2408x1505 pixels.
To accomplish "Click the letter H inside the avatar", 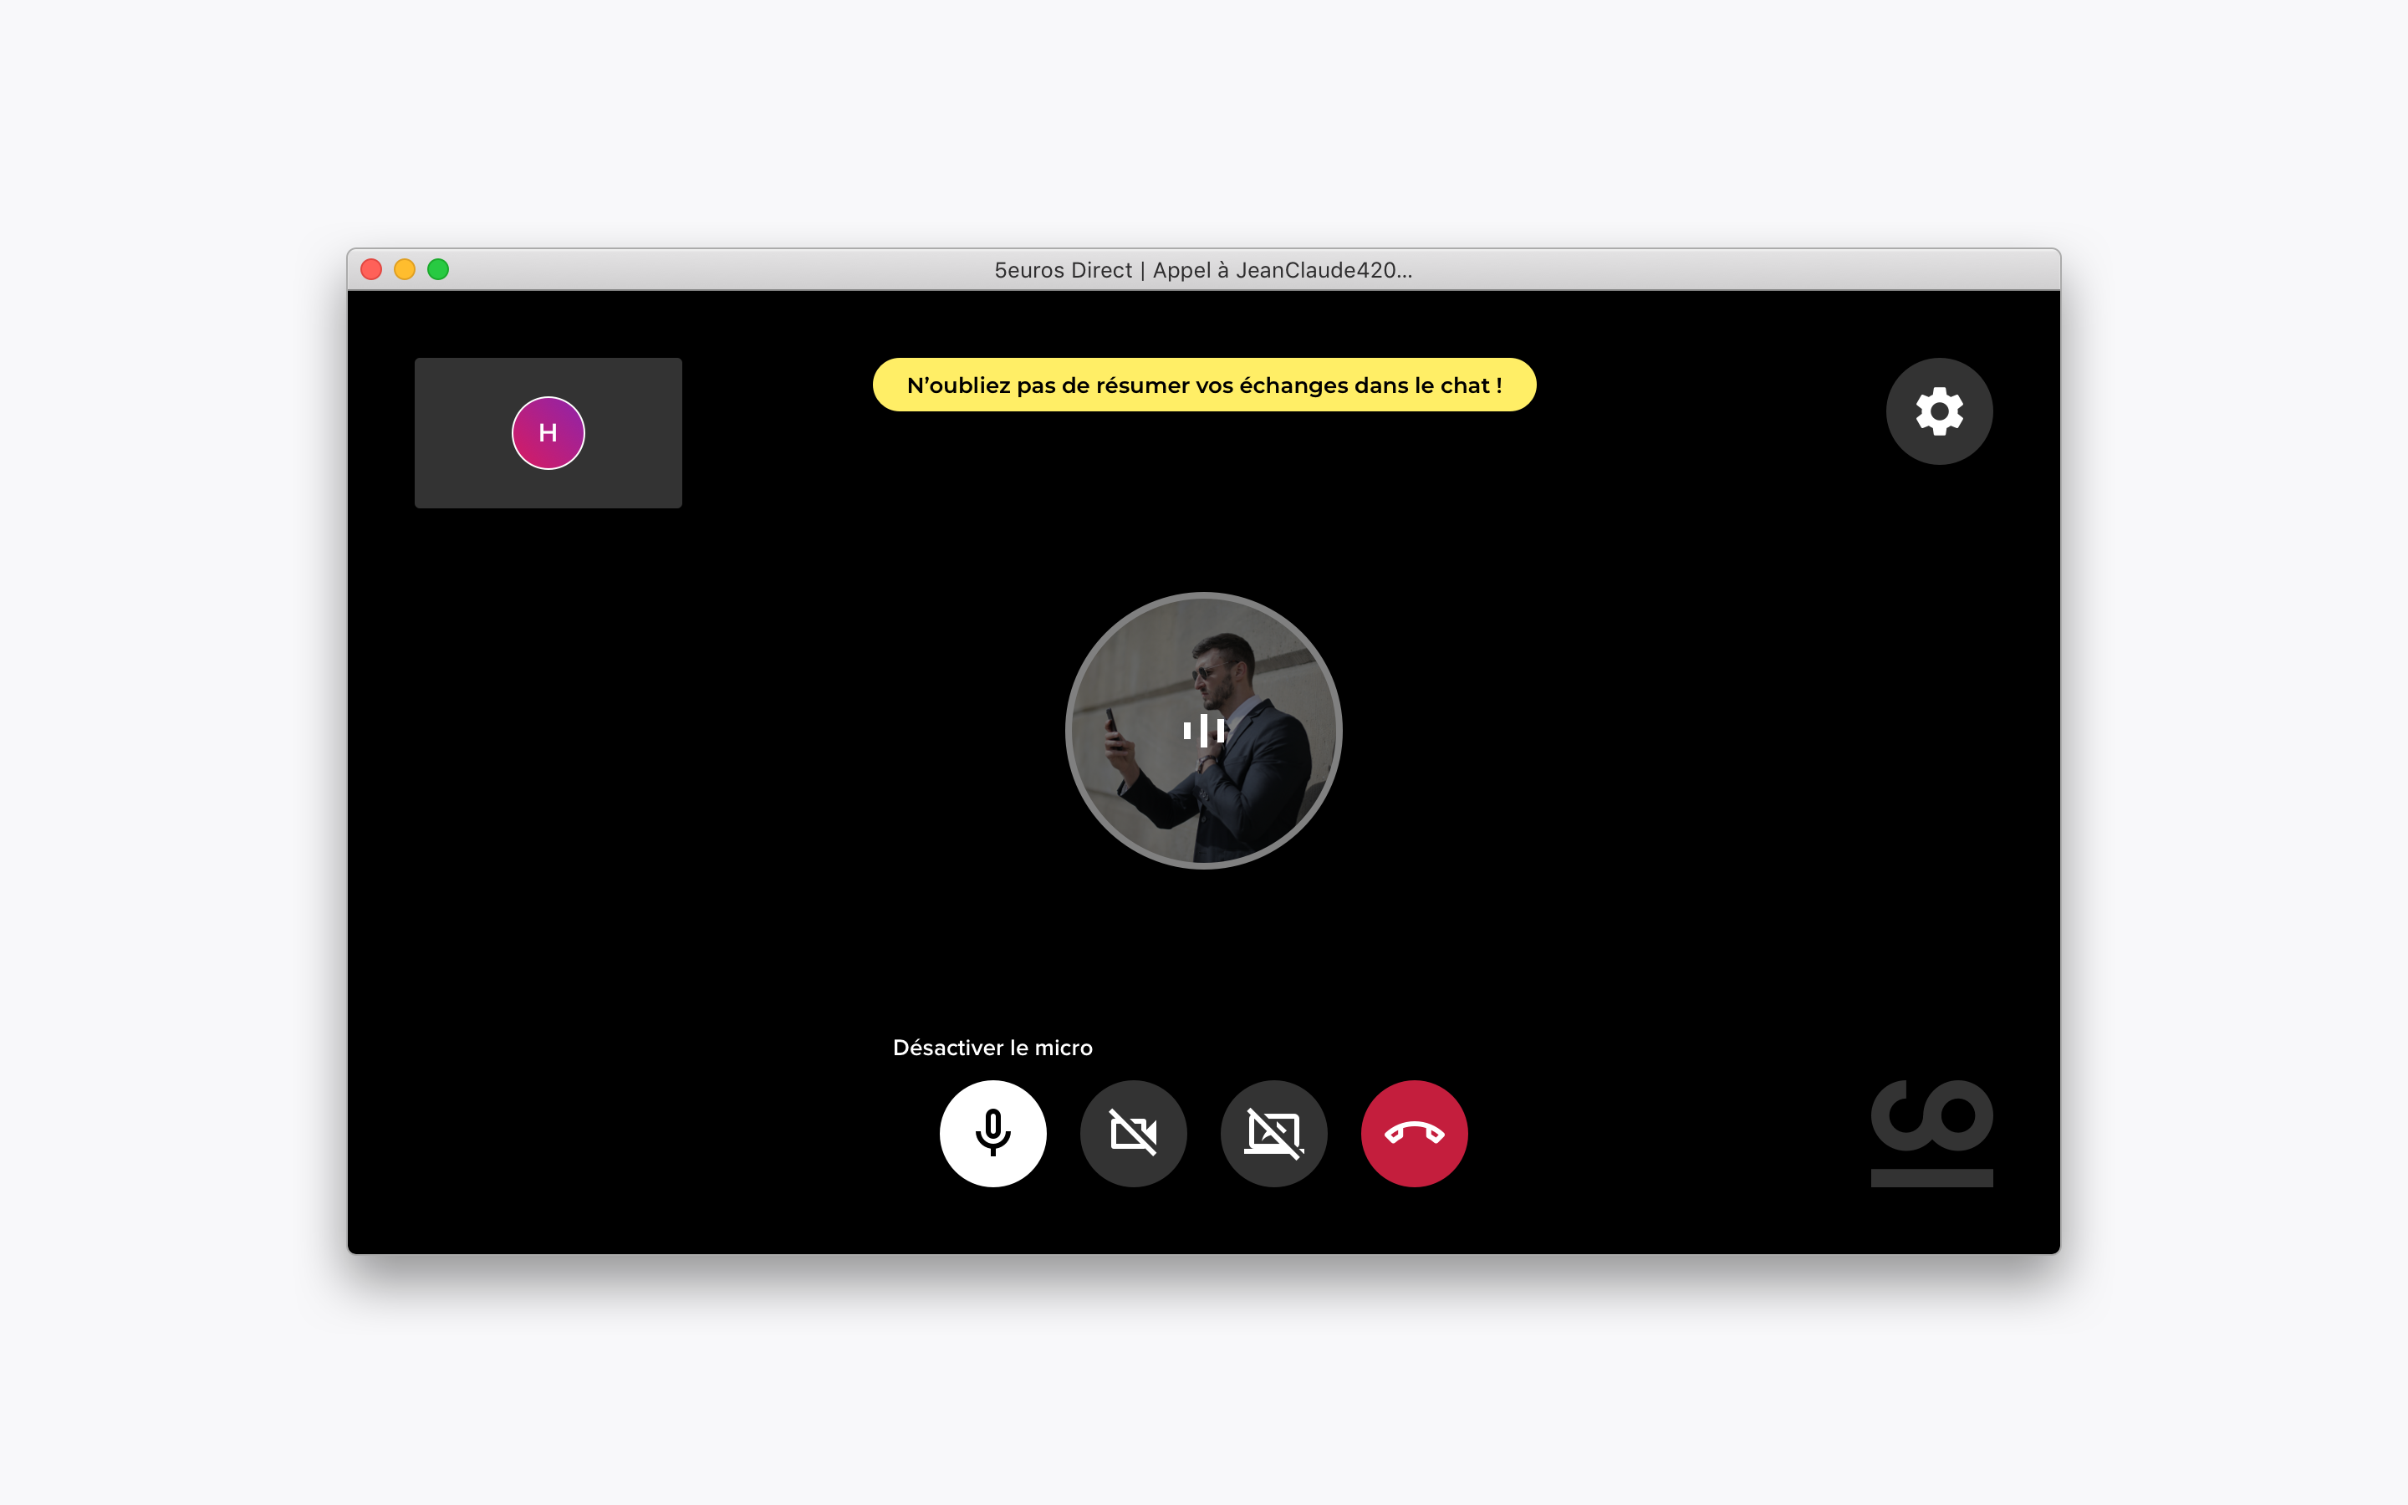I will [x=548, y=433].
